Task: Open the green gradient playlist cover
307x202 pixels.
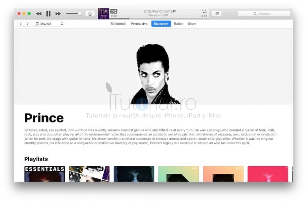Action: click(179, 174)
